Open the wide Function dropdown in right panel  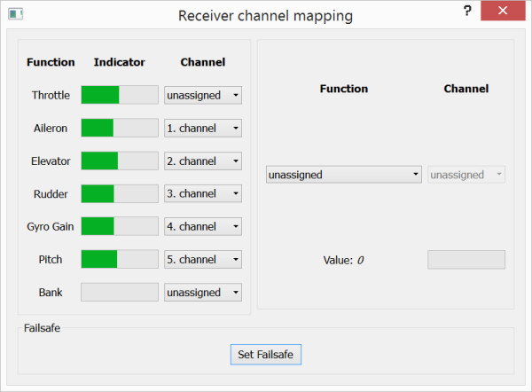pyautogui.click(x=344, y=175)
